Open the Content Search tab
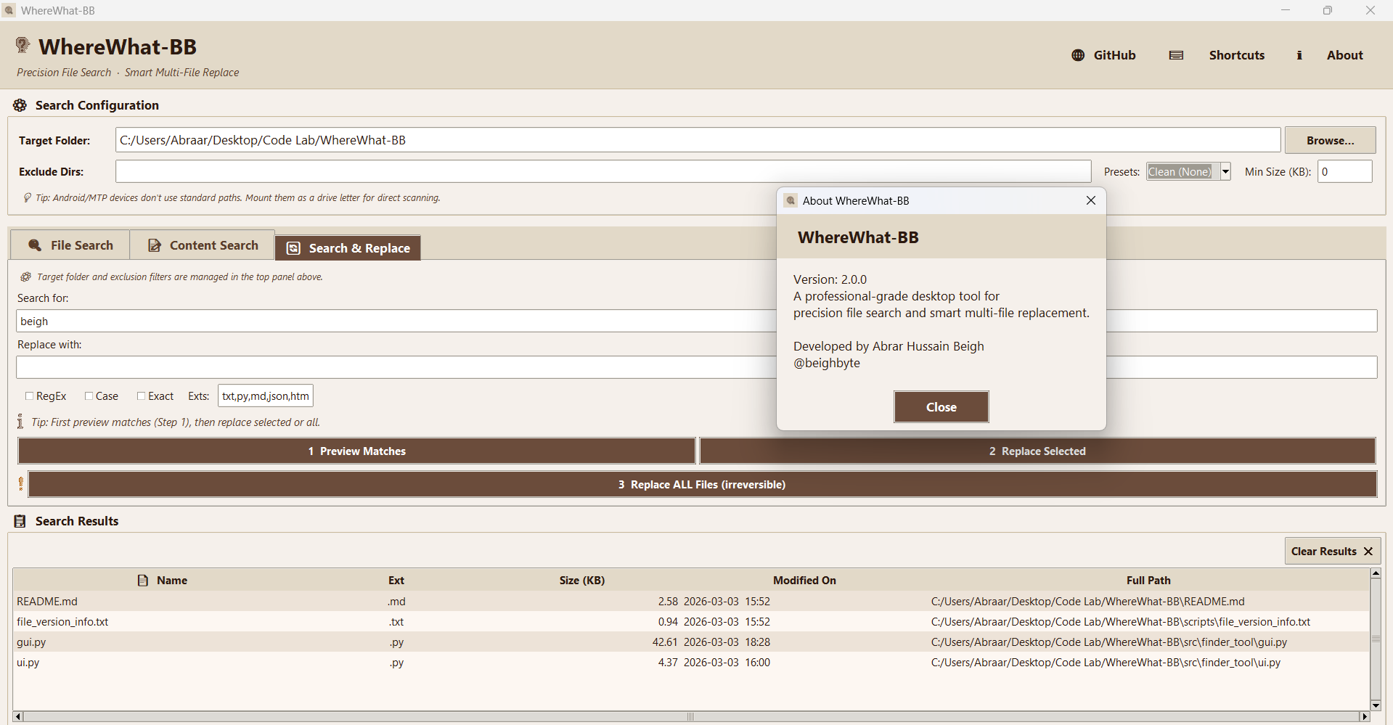Screen dimensions: 1393x725 pyautogui.click(x=203, y=245)
